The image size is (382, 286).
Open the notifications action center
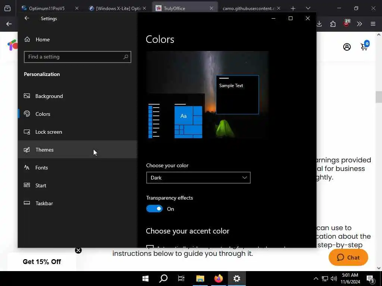tap(370, 279)
